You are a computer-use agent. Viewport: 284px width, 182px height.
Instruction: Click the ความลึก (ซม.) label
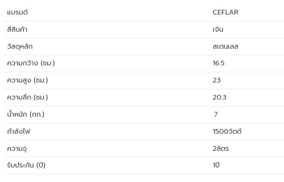point(27,97)
